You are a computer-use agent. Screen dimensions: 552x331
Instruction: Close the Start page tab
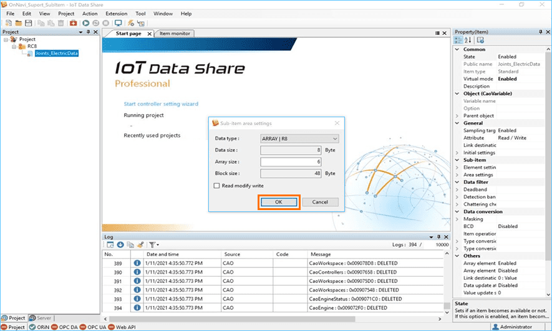coord(149,34)
